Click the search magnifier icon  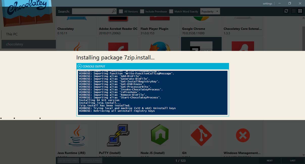click(114, 11)
